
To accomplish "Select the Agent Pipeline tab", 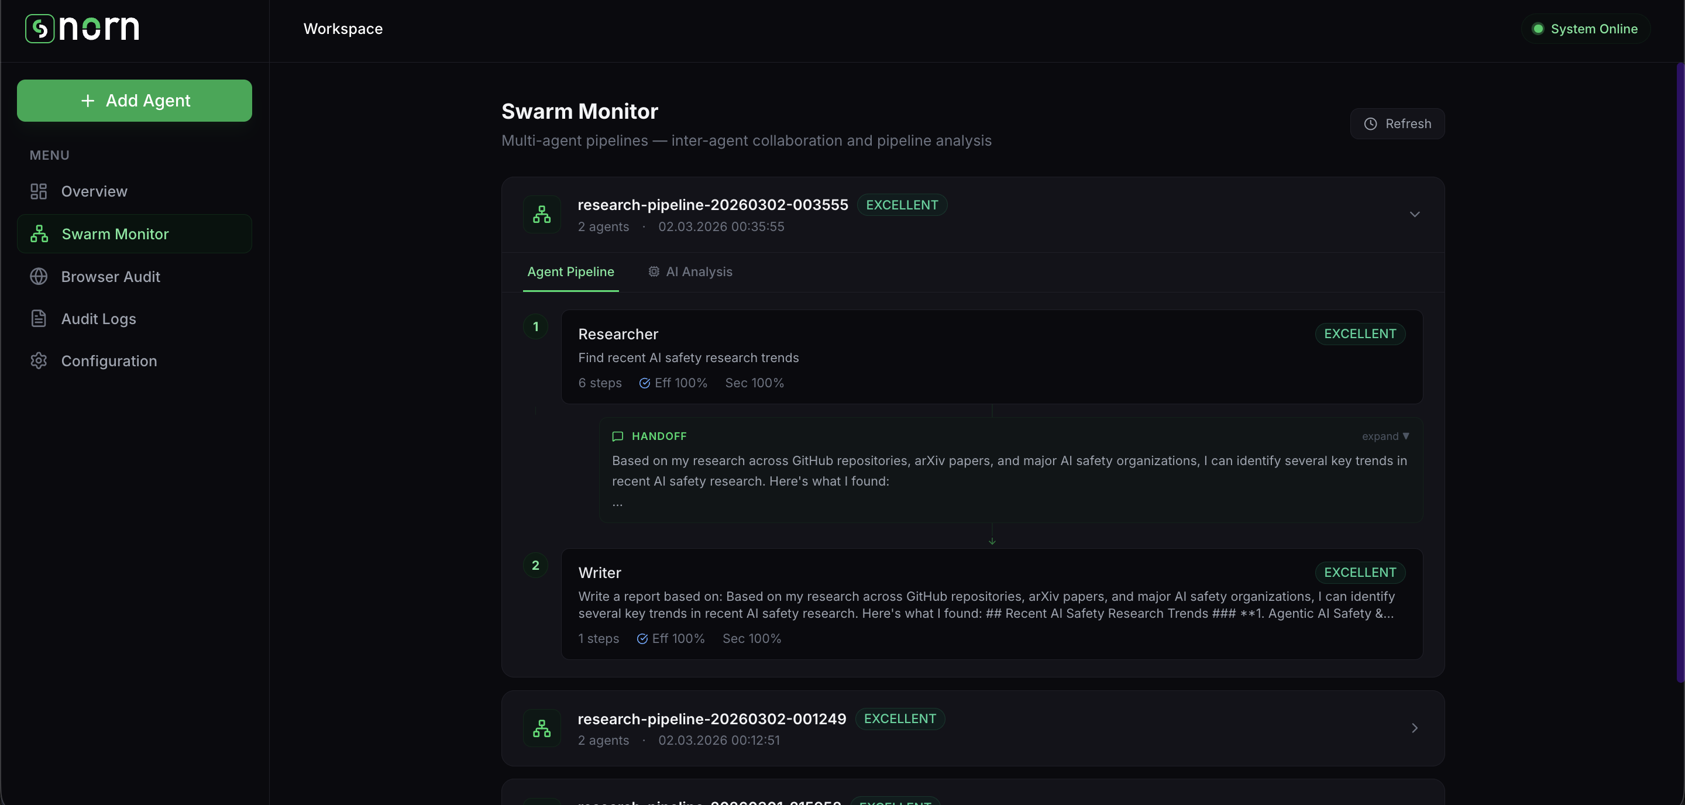I will click(570, 272).
